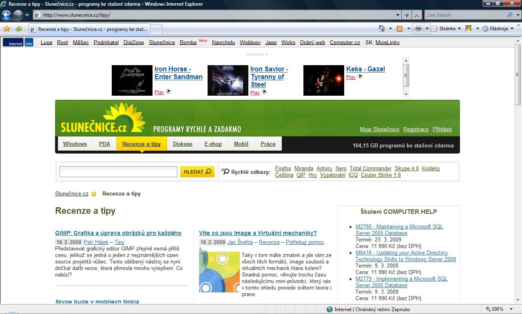Open the M2780 SQL Server course link
522x314 pixels.
click(399, 230)
